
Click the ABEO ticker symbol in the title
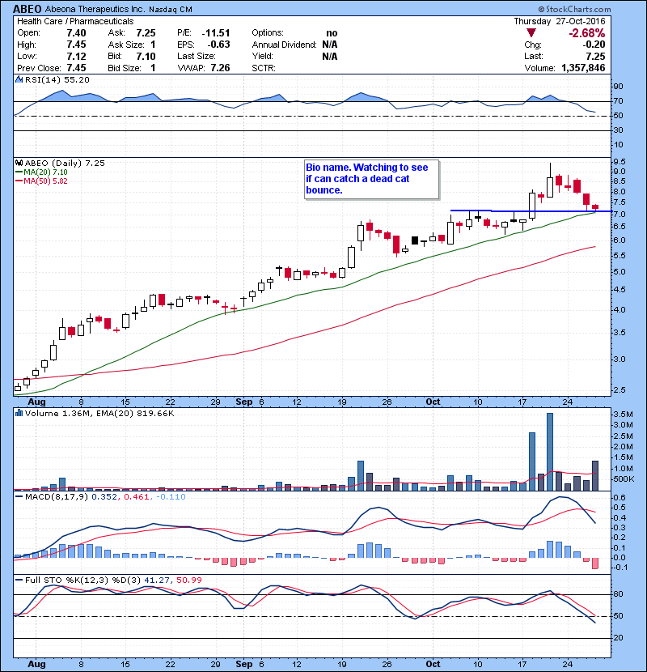(27, 9)
